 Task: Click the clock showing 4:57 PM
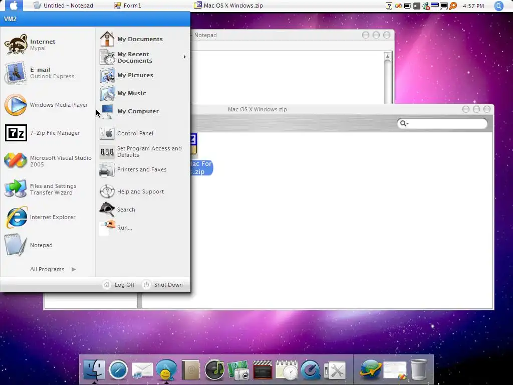click(473, 6)
